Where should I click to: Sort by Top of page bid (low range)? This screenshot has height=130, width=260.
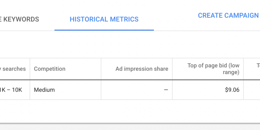click(213, 69)
